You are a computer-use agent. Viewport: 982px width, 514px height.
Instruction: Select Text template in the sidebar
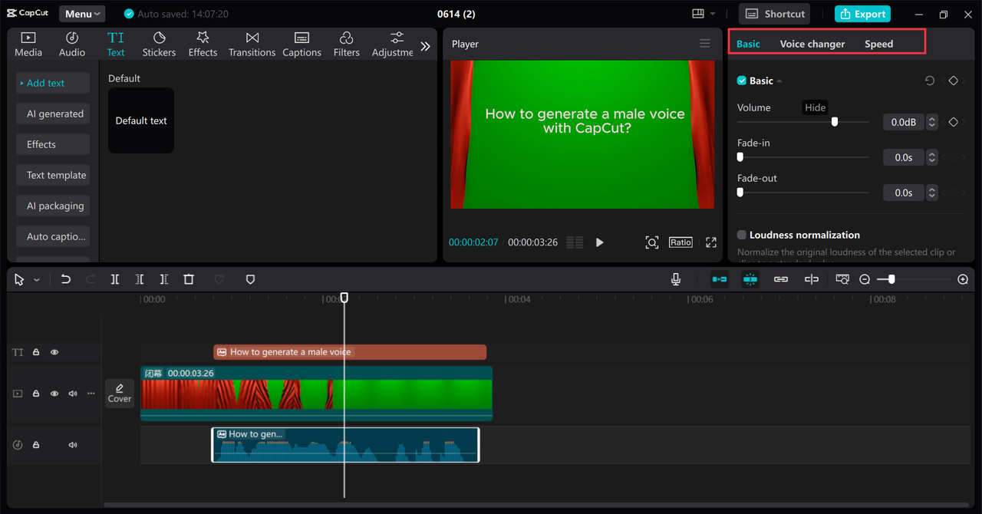(x=53, y=175)
